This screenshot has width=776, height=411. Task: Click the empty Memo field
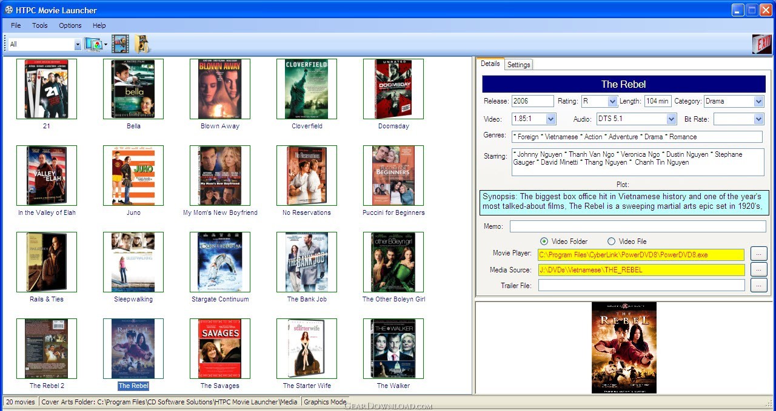[x=638, y=226]
